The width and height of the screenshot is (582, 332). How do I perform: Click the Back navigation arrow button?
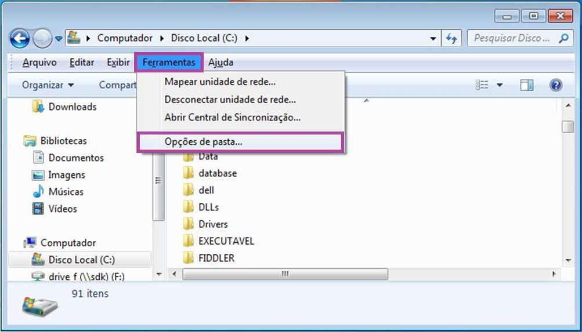tap(19, 38)
